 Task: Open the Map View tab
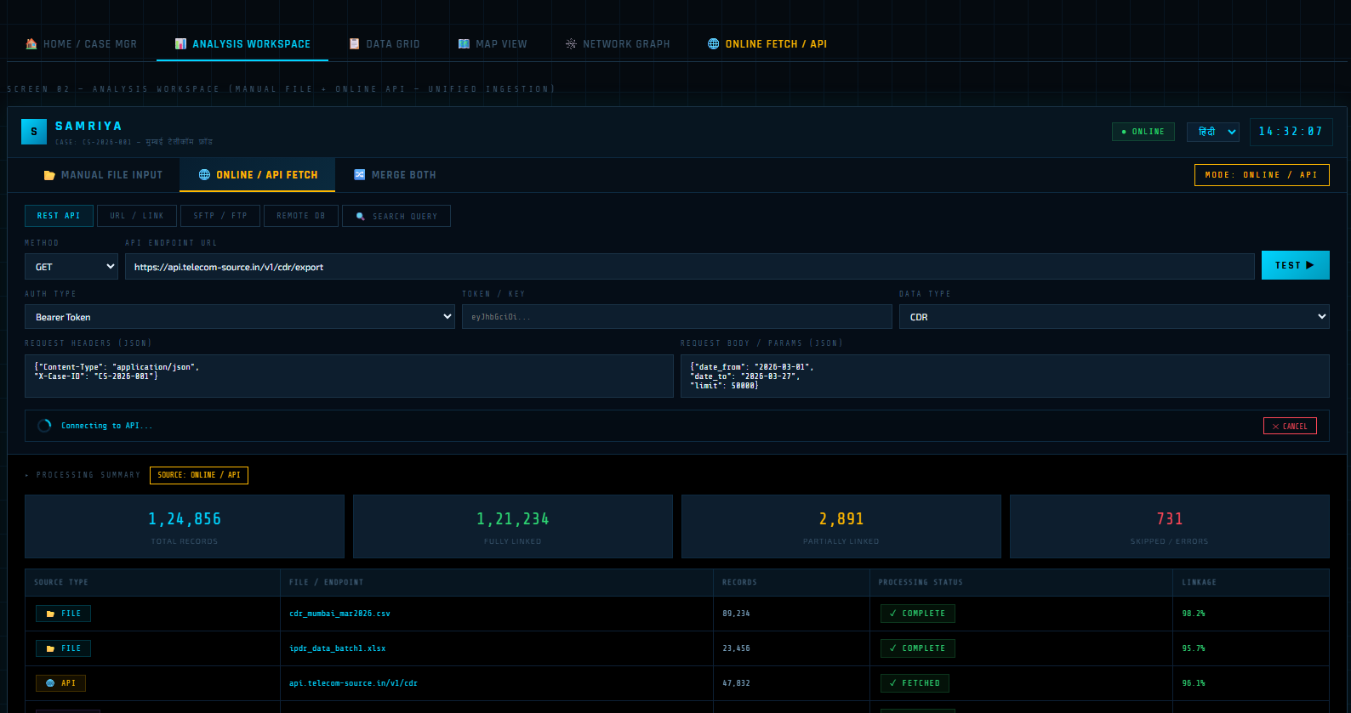493,44
